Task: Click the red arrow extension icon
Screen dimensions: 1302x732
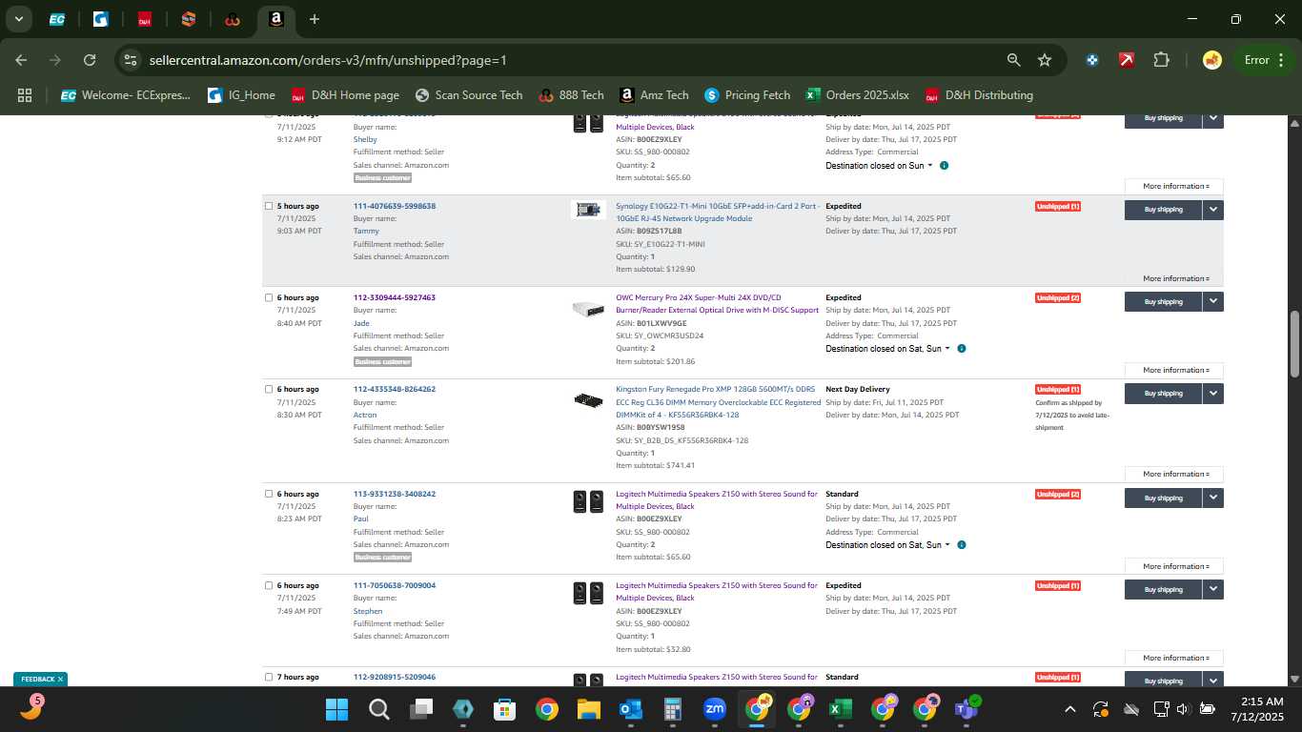Action: (1127, 60)
